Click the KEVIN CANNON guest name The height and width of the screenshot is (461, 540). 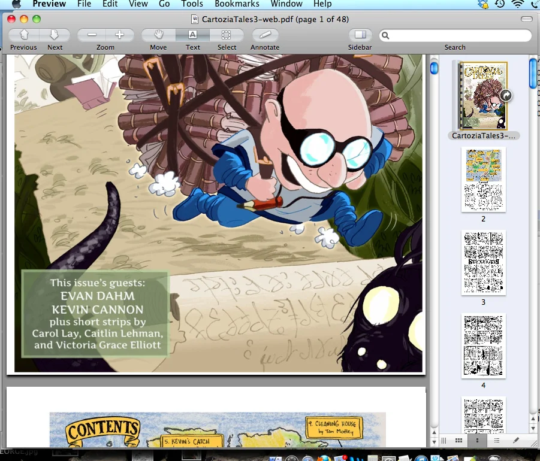click(98, 310)
